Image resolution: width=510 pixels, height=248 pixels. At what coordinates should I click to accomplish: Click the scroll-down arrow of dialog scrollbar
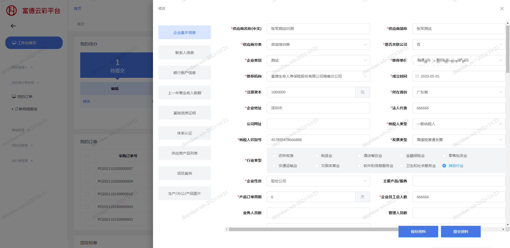tap(508, 225)
